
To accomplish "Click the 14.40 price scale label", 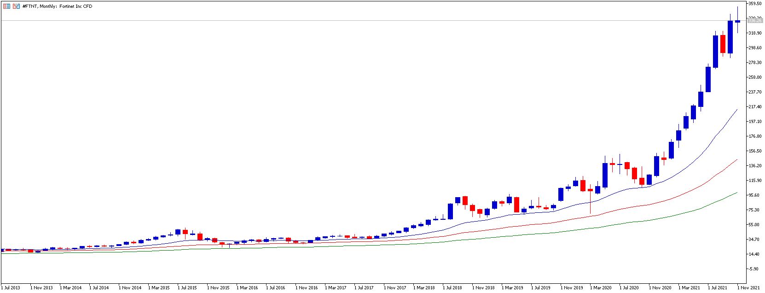I will 755,254.
